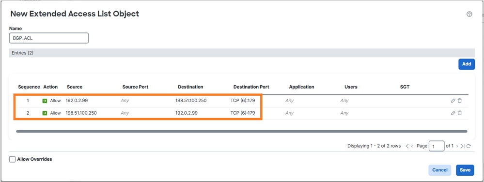
Task: Click application Any in sequence 1
Action: click(x=290, y=101)
